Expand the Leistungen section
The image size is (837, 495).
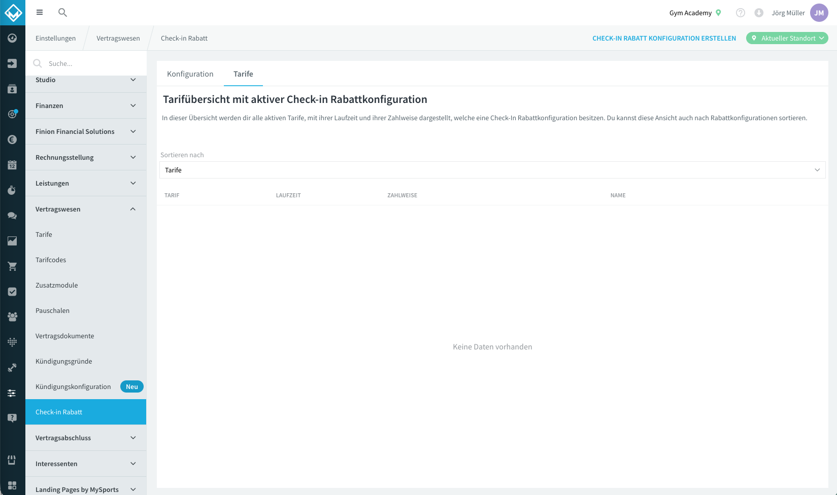pyautogui.click(x=86, y=183)
